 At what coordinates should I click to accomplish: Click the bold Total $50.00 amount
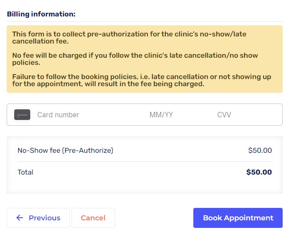tap(259, 172)
